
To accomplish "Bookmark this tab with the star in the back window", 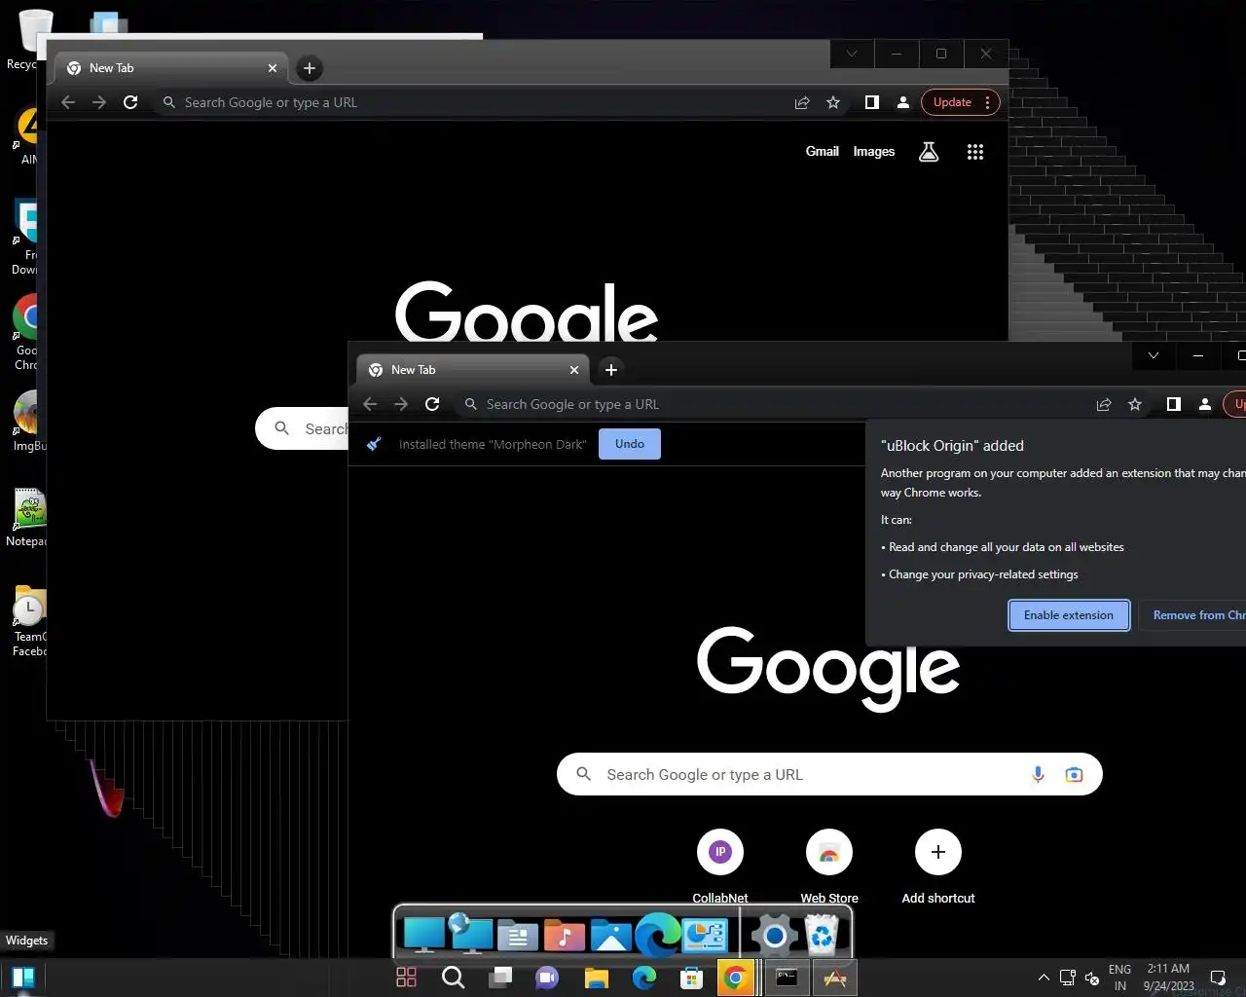I will point(833,102).
